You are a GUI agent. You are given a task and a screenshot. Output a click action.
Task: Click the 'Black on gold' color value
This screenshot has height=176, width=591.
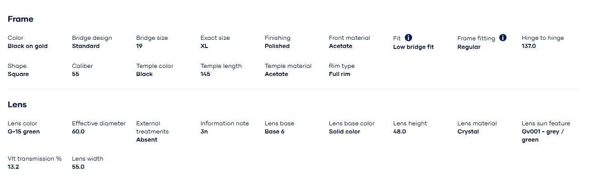[x=28, y=46]
